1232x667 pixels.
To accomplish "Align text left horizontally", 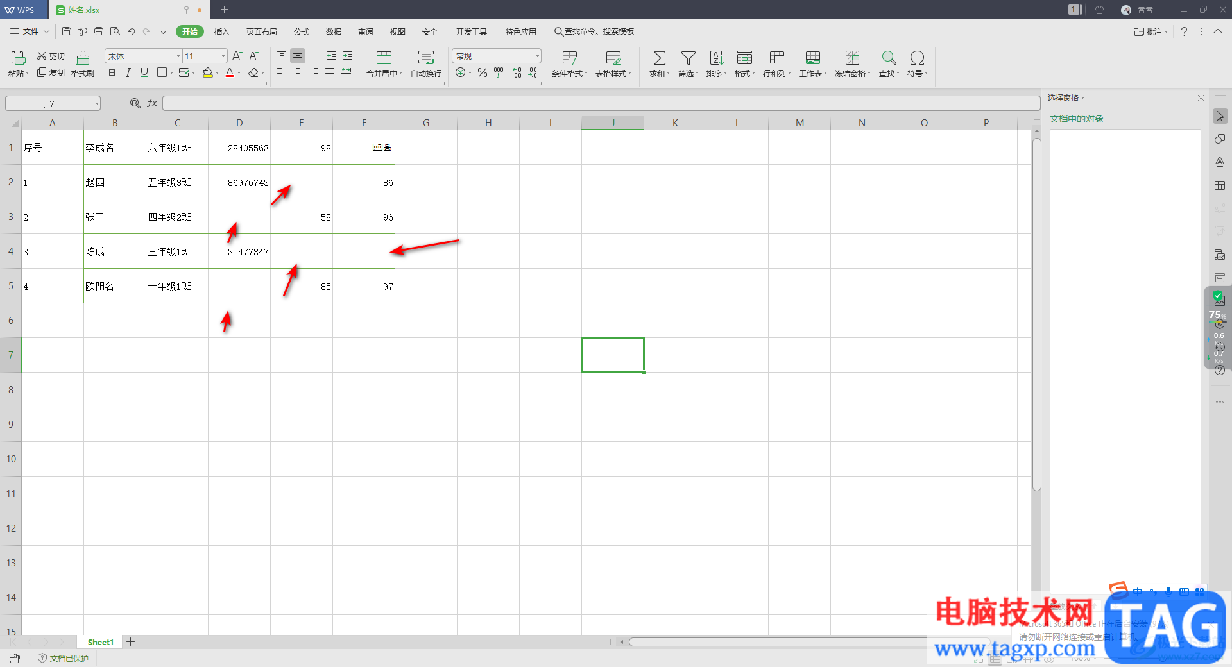I will (282, 72).
